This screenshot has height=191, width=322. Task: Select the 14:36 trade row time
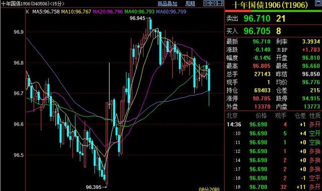click(x=234, y=124)
